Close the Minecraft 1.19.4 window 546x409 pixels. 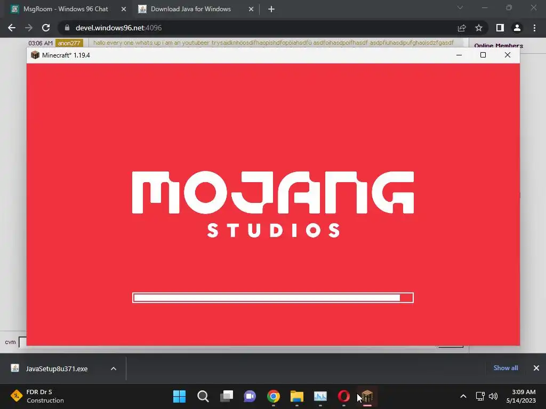[x=508, y=55]
